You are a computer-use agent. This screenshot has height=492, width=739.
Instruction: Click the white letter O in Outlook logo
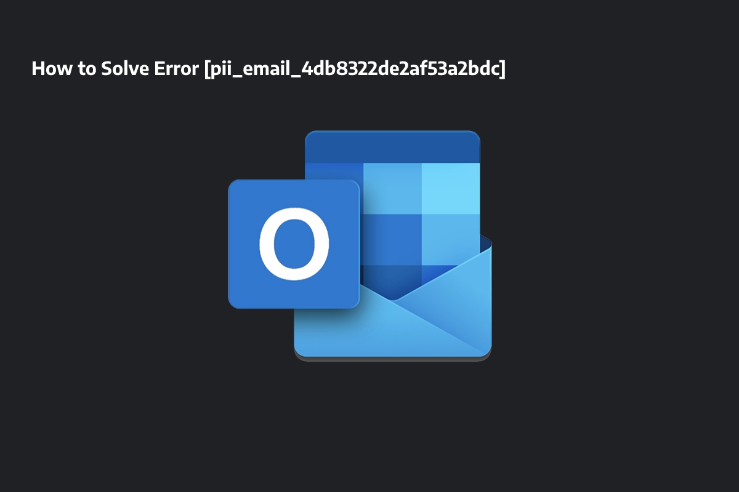(x=294, y=245)
